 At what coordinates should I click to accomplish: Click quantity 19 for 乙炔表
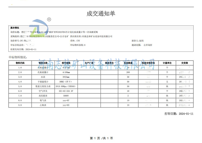[128, 105]
